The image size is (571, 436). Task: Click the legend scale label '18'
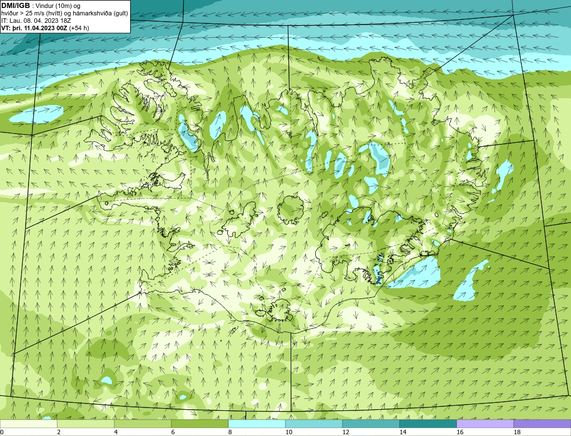point(517,432)
